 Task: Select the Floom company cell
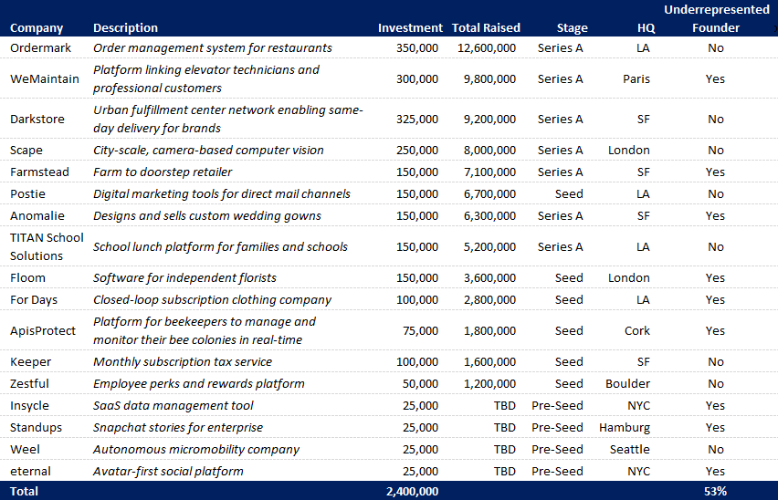(x=27, y=277)
